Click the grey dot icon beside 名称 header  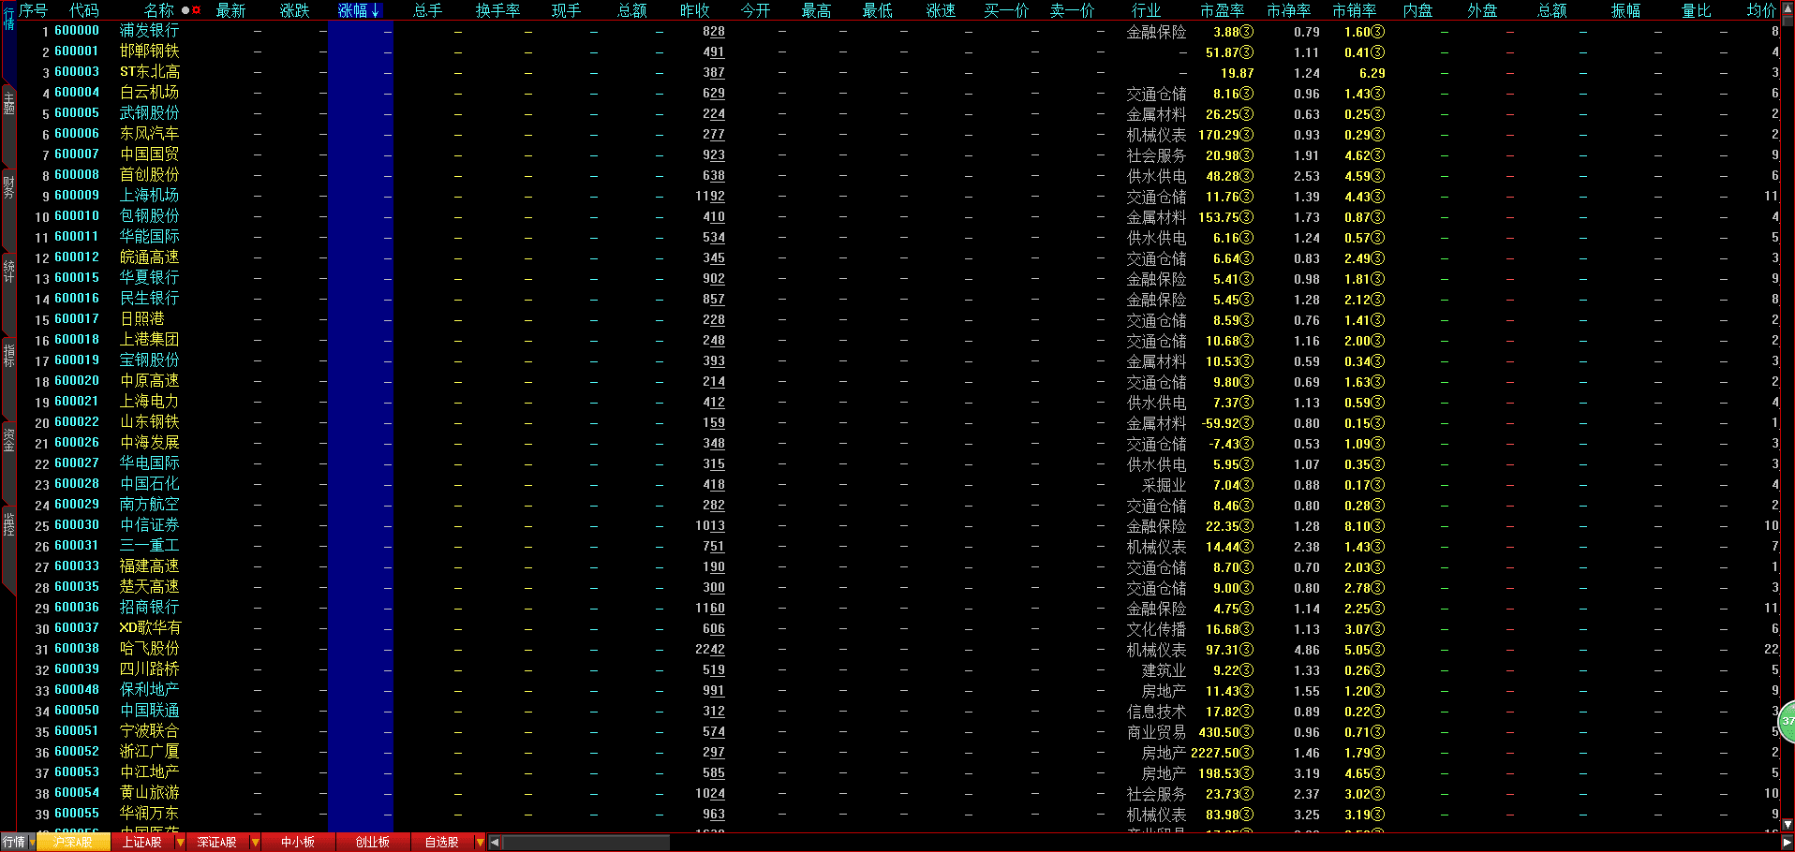pyautogui.click(x=185, y=10)
